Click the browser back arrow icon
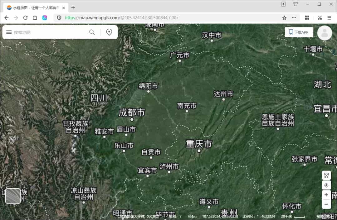The width and height of the screenshot is (337, 220). (6, 18)
